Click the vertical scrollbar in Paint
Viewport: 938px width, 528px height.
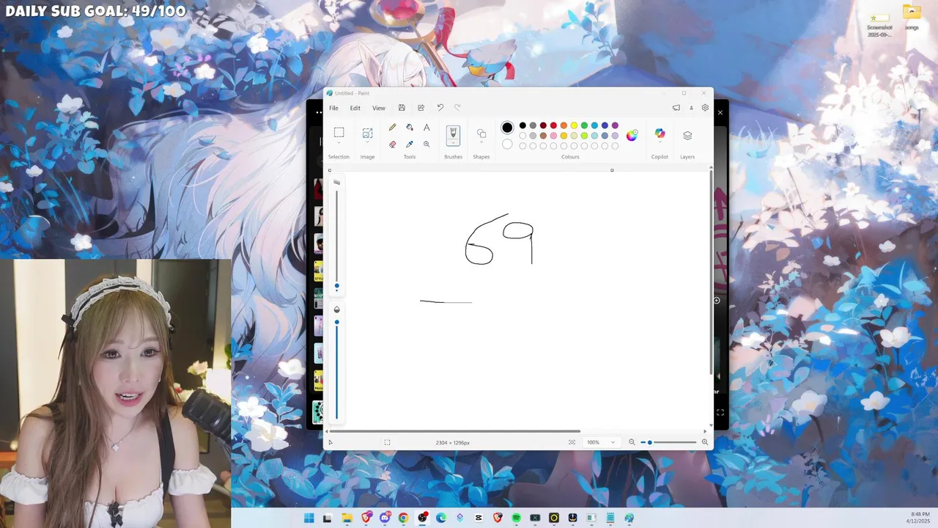tap(711, 274)
